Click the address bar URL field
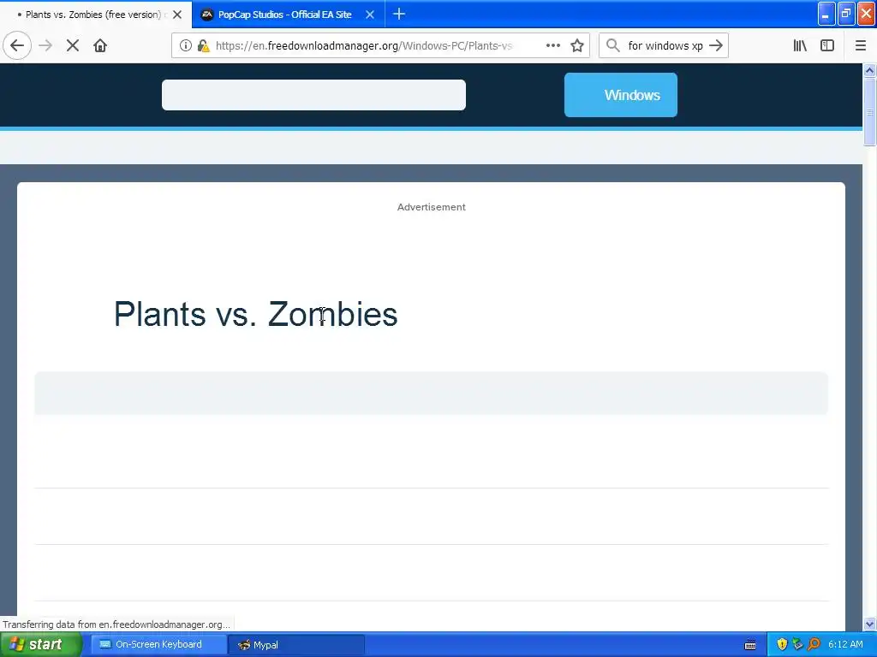877x657 pixels. coord(363,45)
